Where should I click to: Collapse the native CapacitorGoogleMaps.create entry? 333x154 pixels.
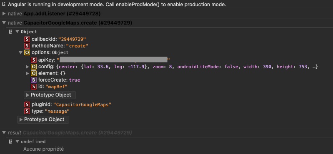coord(4,23)
